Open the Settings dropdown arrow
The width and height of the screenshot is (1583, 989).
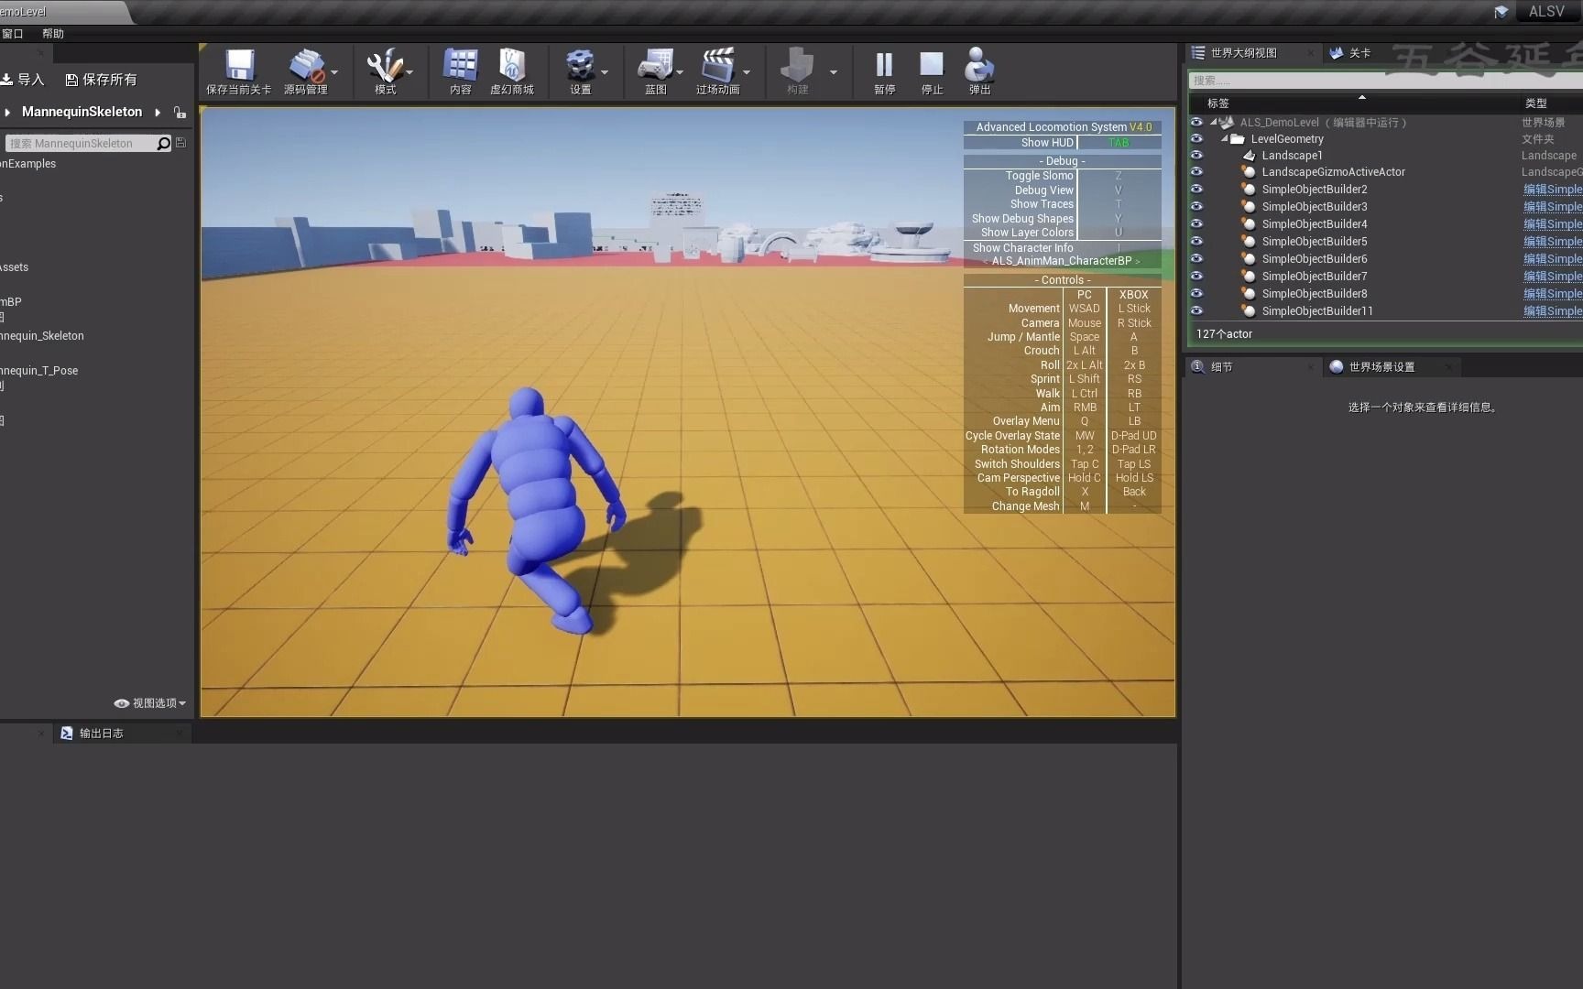605,72
